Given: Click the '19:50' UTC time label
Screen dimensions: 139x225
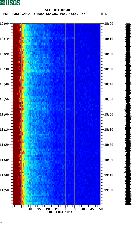Looking at the screenshot, I should [x=109, y=190].
